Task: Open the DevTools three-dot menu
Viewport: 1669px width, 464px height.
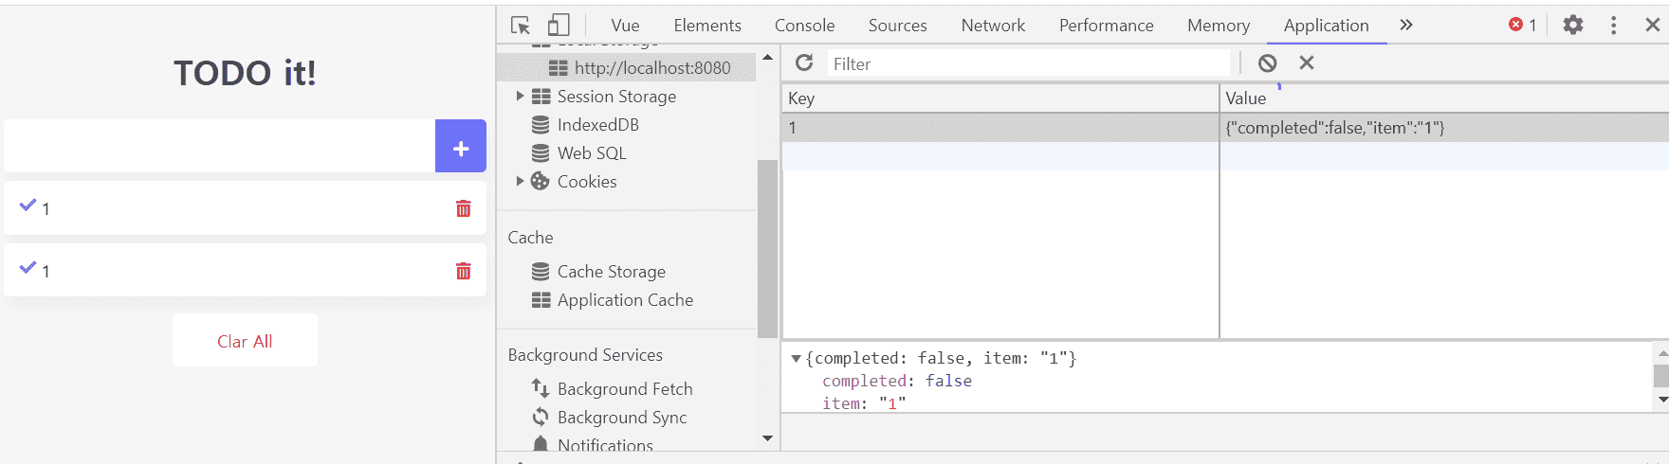Action: (x=1613, y=26)
